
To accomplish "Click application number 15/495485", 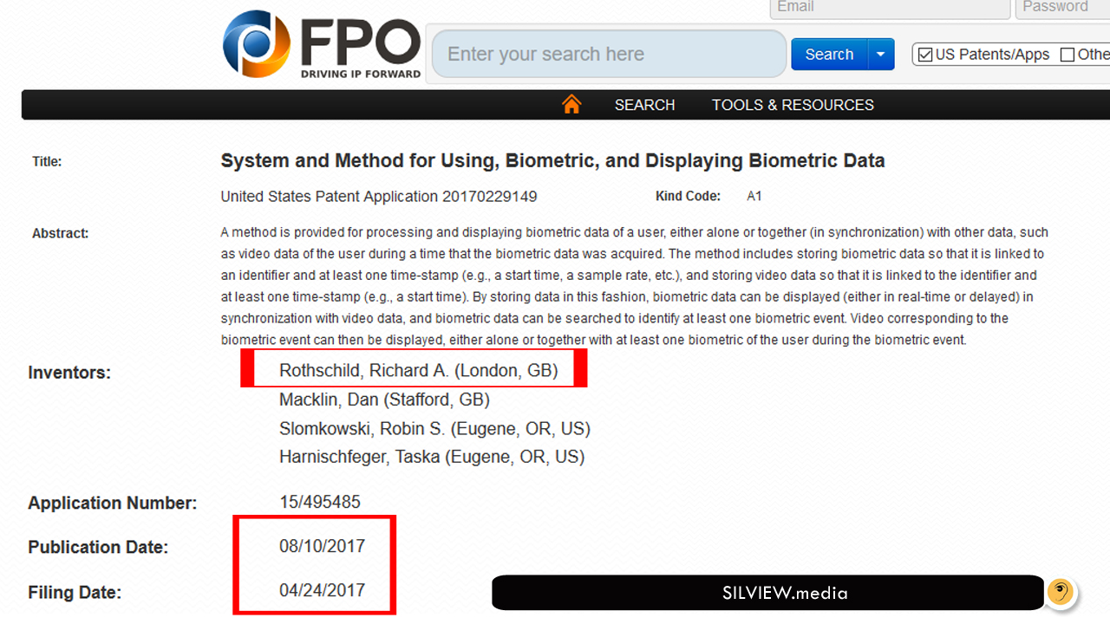I will tap(320, 503).
